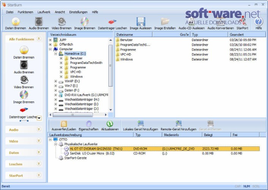Open the Hilfe menu

click(95, 12)
